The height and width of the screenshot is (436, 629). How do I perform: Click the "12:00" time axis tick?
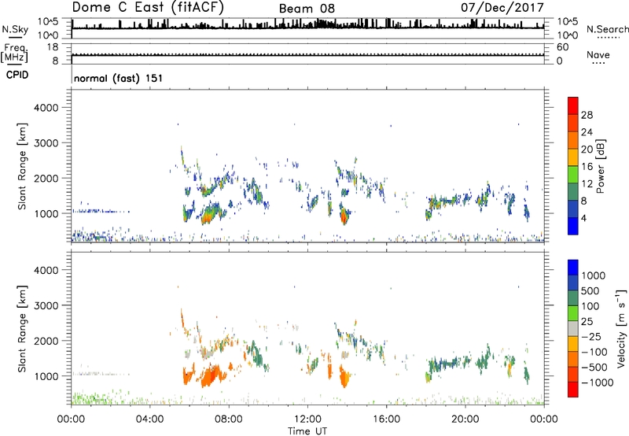click(x=307, y=419)
